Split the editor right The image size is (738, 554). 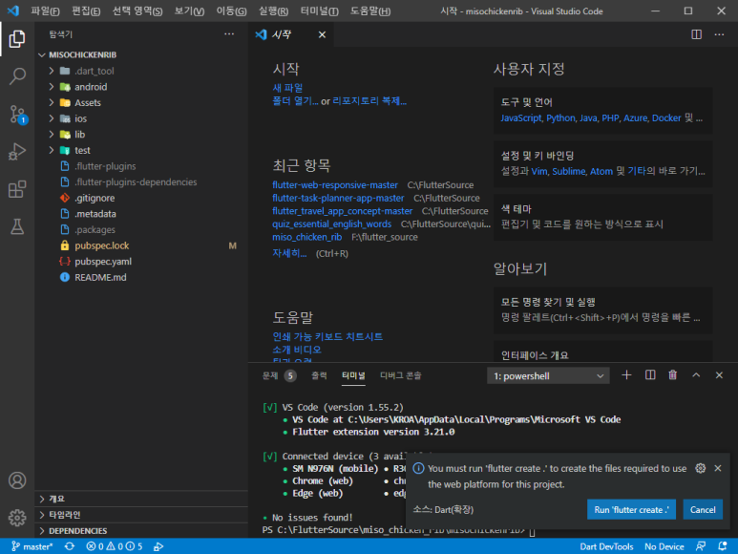tap(696, 34)
